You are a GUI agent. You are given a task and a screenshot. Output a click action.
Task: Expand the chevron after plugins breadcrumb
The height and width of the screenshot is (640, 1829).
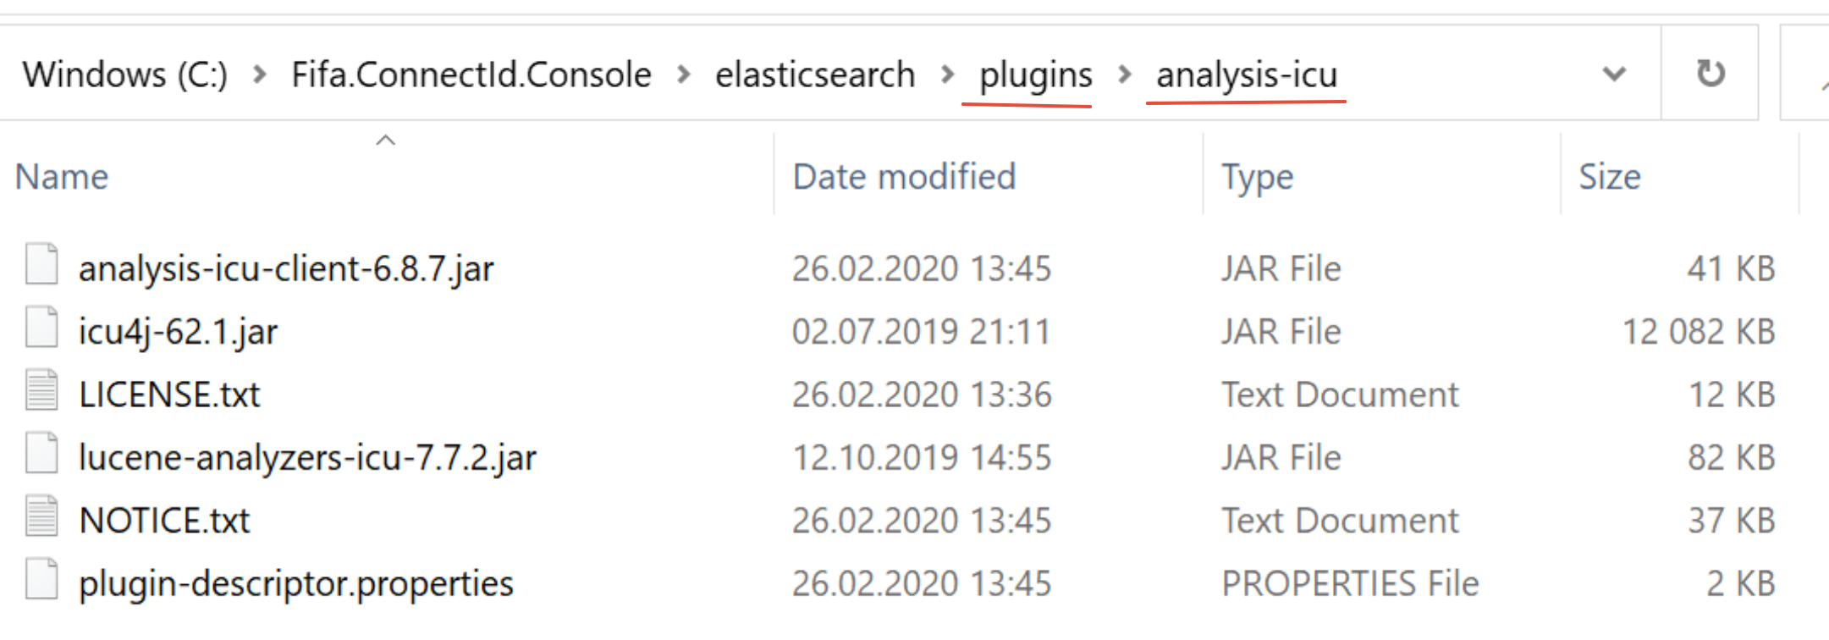tap(1125, 74)
